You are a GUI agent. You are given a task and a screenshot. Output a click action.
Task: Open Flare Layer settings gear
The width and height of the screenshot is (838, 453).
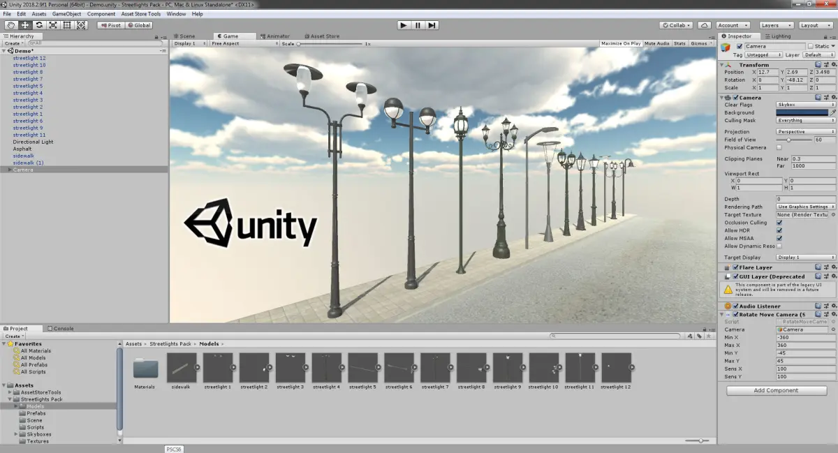(832, 267)
